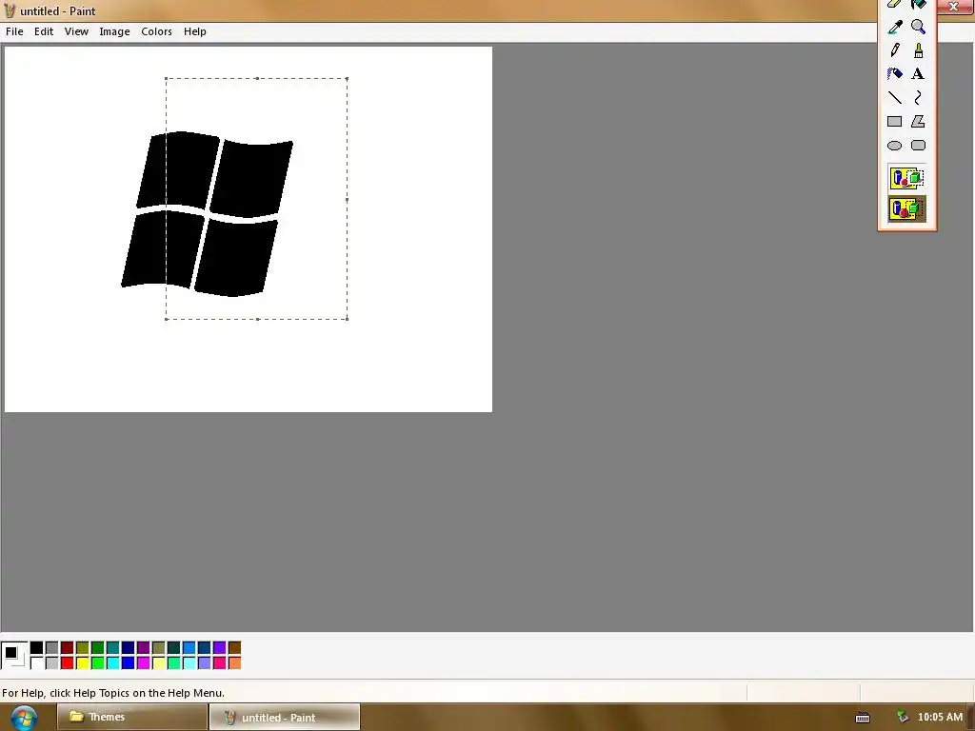Click untitled - Paint taskbar button

pos(285,717)
